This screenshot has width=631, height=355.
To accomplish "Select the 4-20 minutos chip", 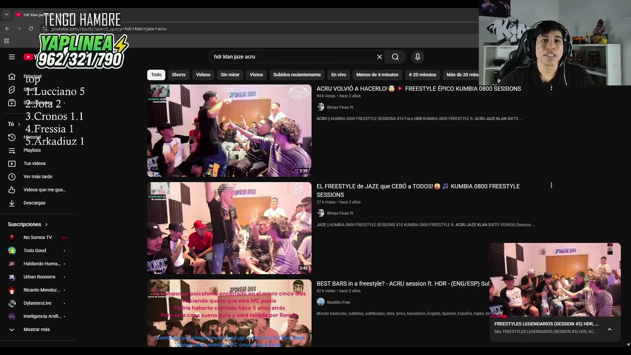I will click(422, 74).
